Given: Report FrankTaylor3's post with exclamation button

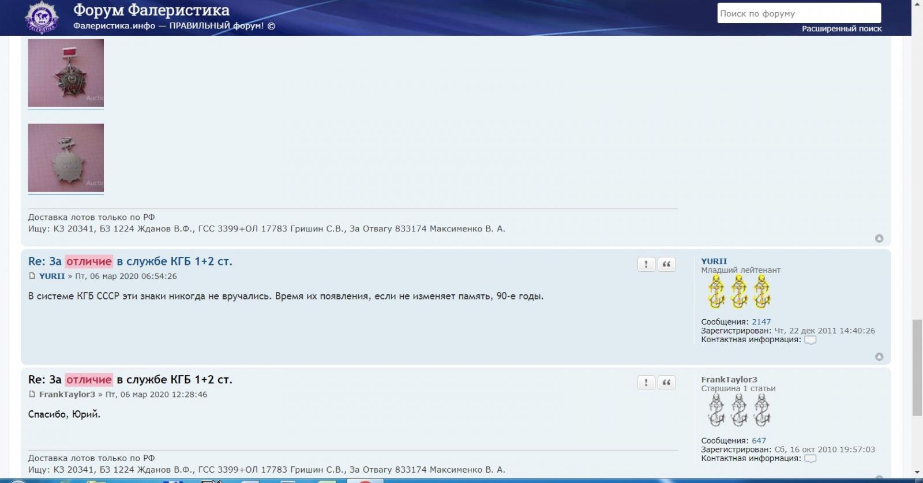Looking at the screenshot, I should tap(646, 383).
